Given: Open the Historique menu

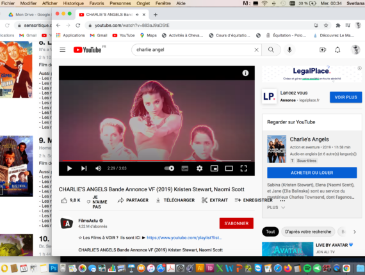Looking at the screenshot, I should (x=74, y=3).
